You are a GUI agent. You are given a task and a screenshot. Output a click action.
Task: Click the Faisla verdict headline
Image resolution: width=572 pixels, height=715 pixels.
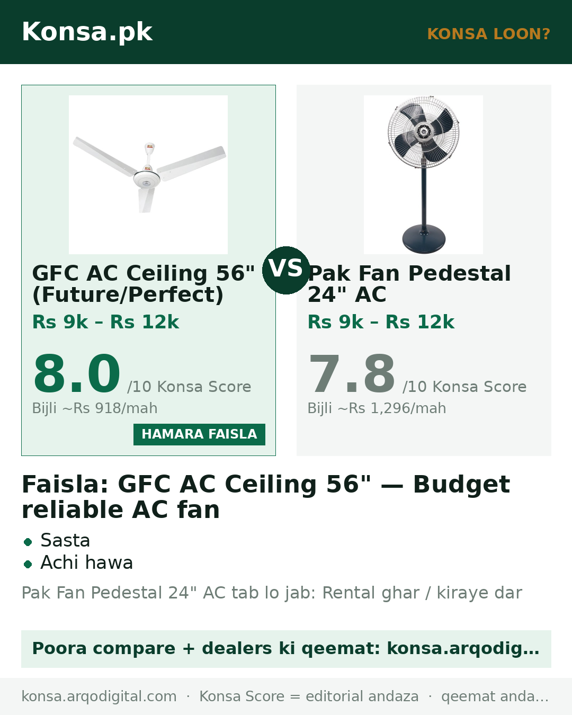coord(266,497)
